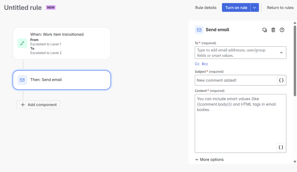
Task: Click the Send email panel envelope icon
Action: point(199,30)
